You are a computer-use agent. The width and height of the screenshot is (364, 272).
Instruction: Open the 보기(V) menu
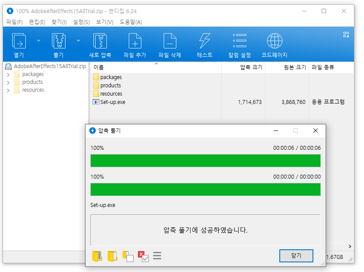click(105, 22)
